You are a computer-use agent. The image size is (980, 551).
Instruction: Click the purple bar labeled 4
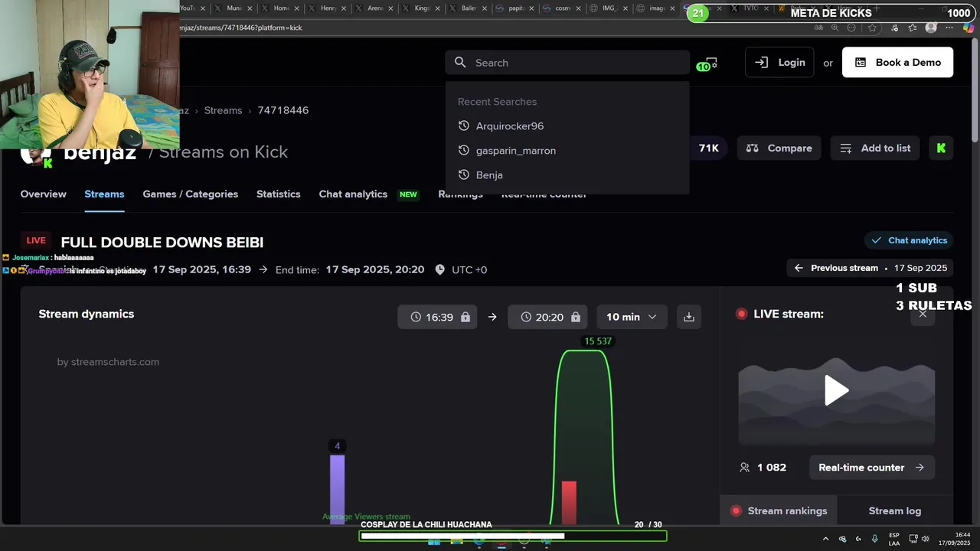[337, 490]
